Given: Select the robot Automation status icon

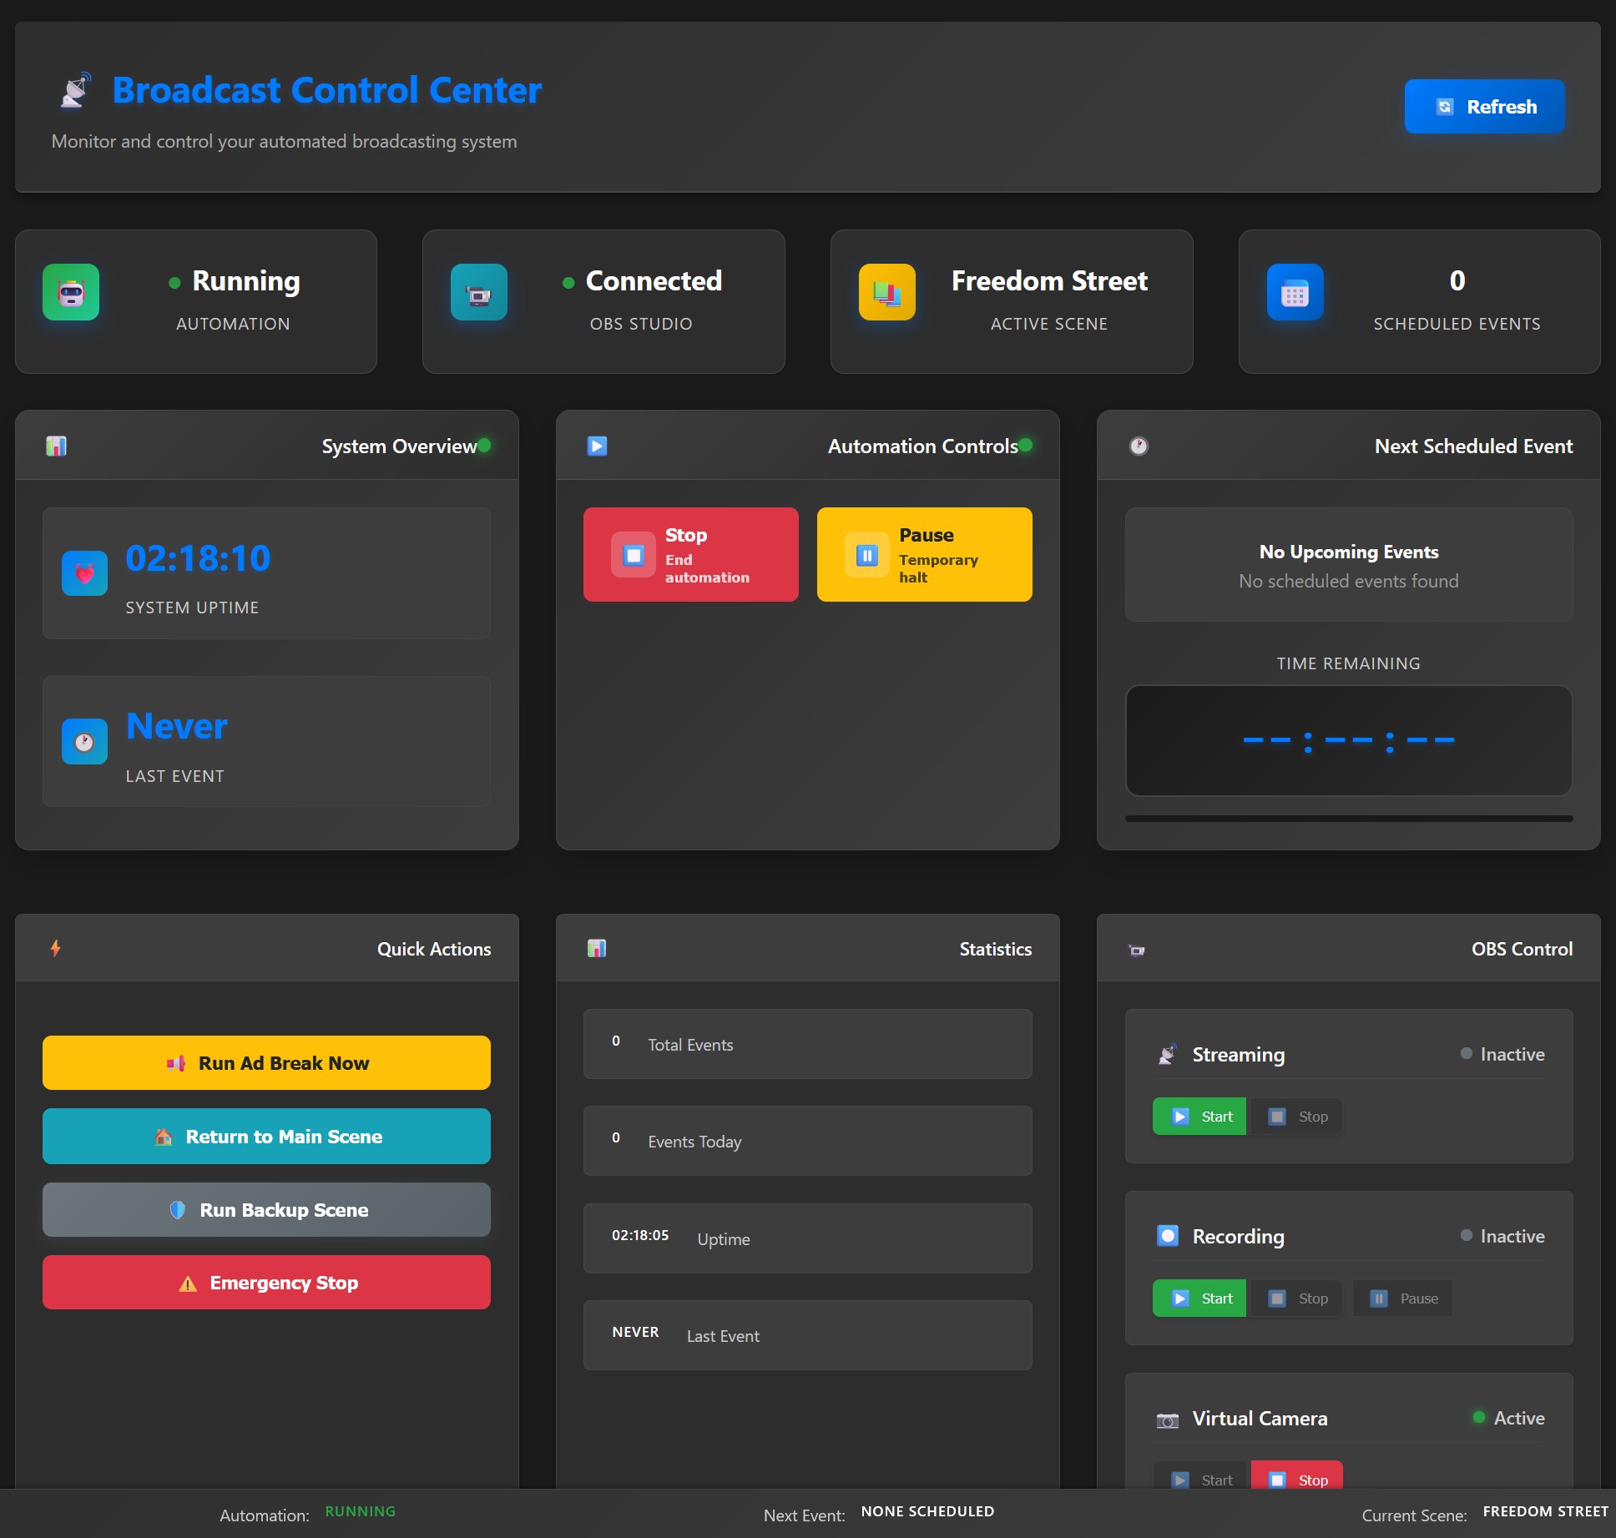Looking at the screenshot, I should pos(71,292).
